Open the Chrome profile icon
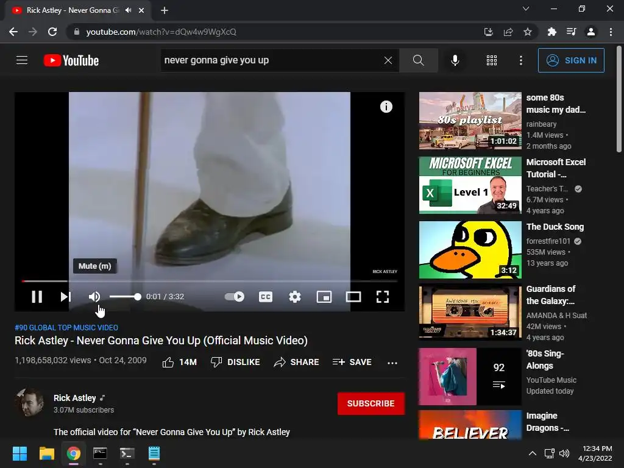Image resolution: width=624 pixels, height=468 pixels. [x=591, y=32]
